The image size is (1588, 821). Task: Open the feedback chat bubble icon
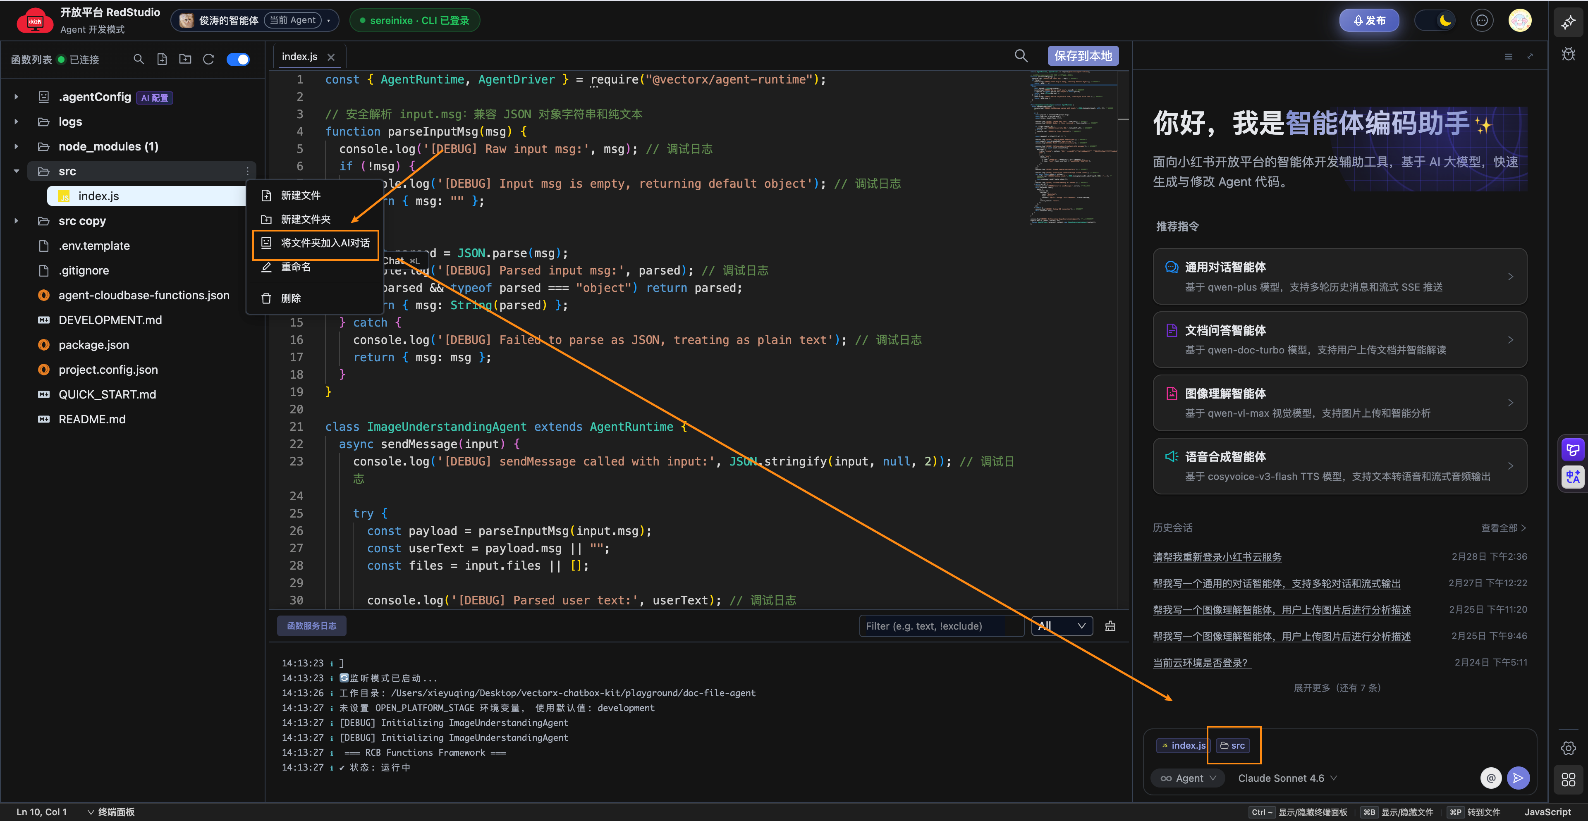1482,20
